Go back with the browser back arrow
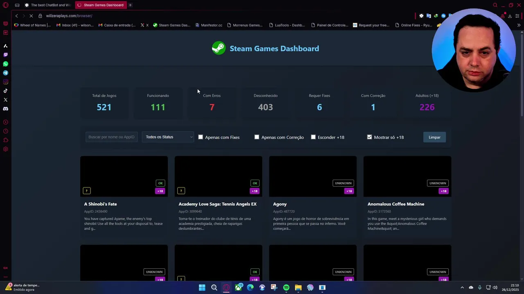 (17, 16)
